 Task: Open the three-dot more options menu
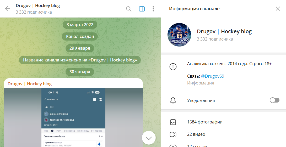click(153, 9)
